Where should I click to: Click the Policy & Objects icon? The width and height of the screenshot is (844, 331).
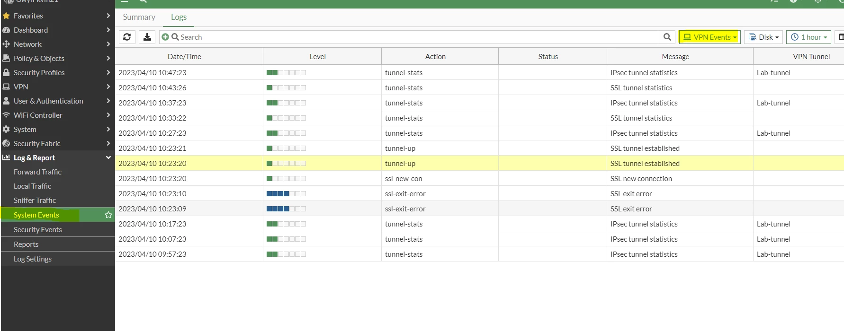(x=6, y=59)
